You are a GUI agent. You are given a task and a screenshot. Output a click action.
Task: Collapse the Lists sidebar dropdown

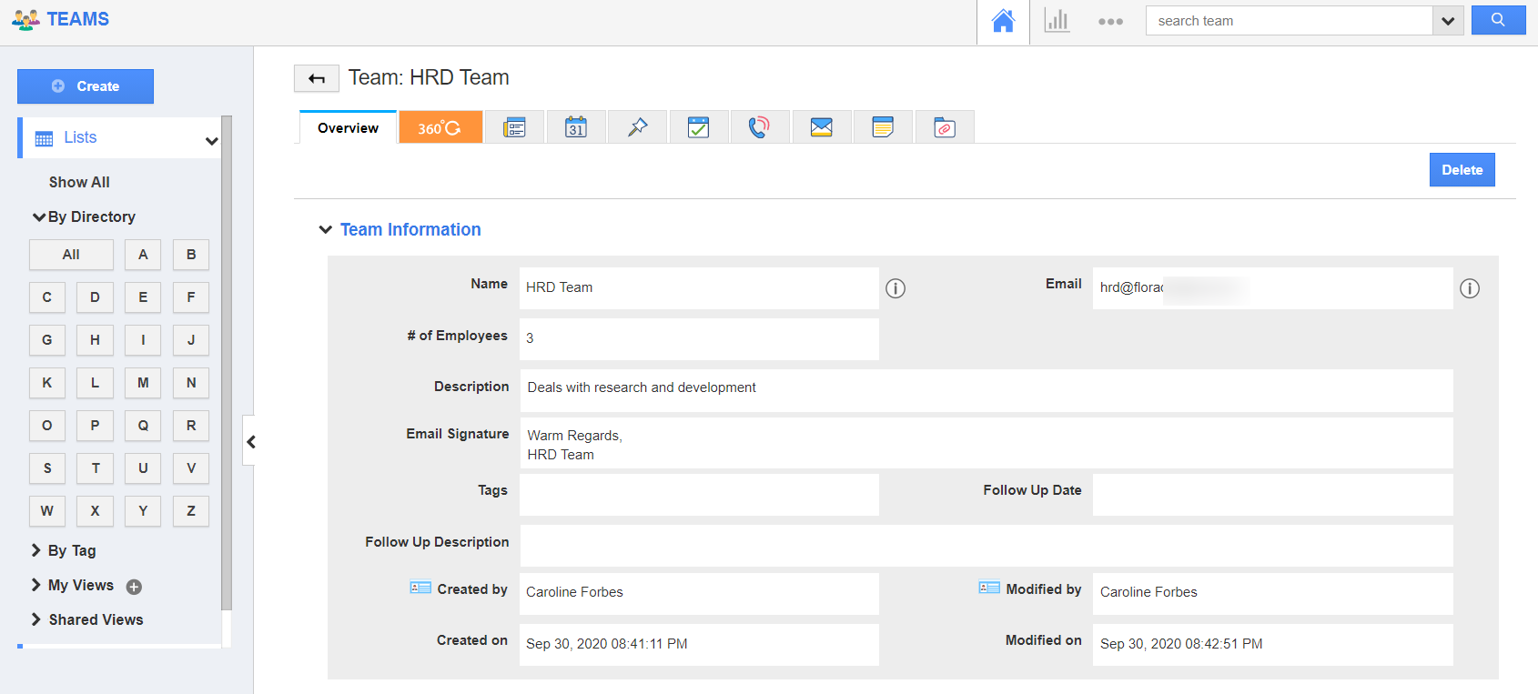tap(211, 140)
